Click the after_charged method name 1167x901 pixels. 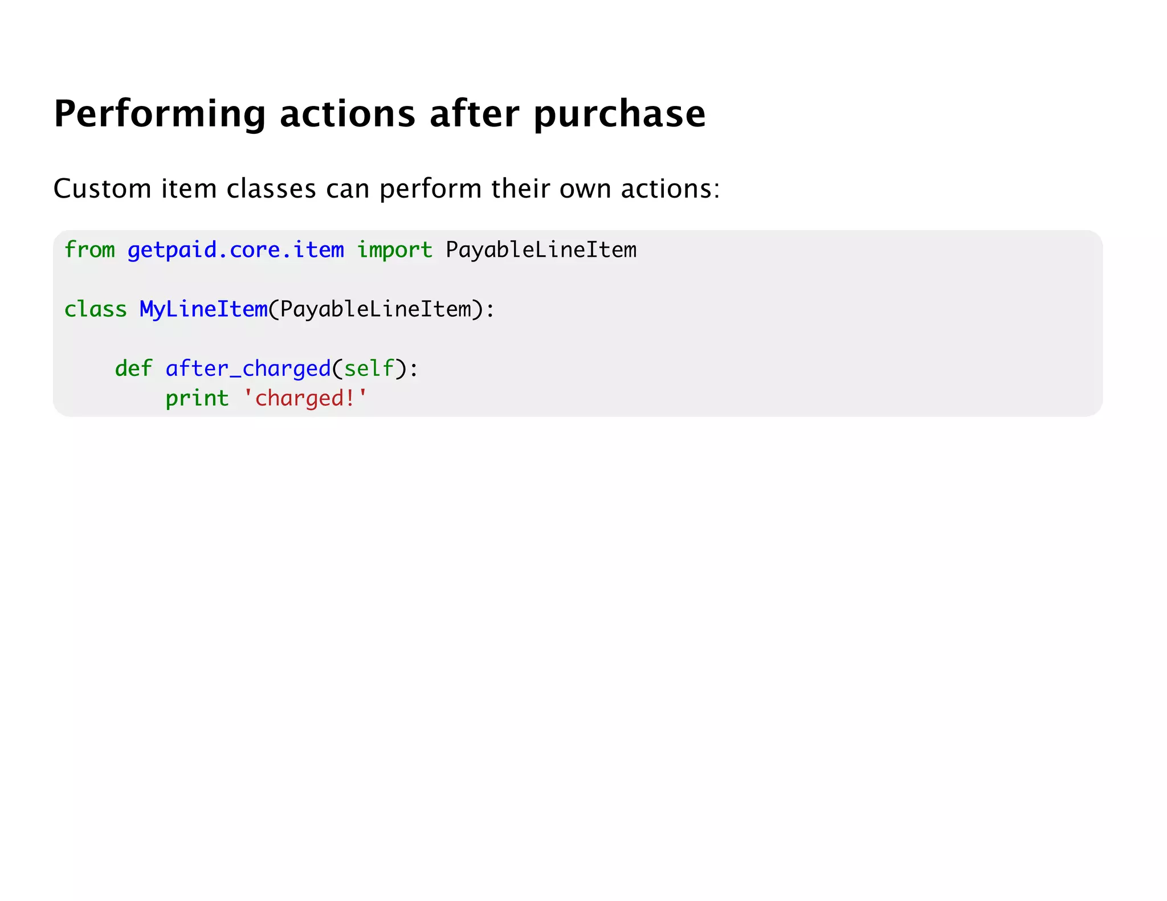tap(248, 368)
